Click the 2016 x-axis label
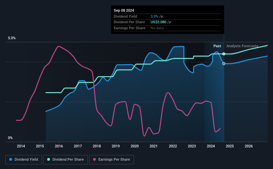273x169 pixels. (59, 146)
